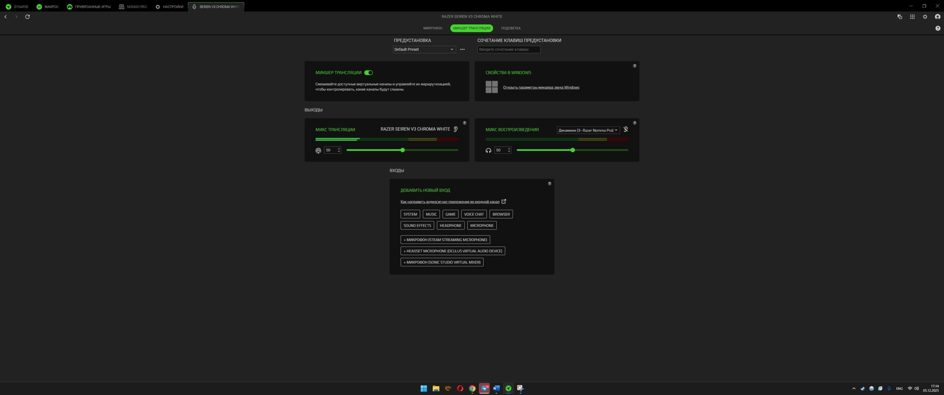Open preset options three-dot menu

[462, 49]
